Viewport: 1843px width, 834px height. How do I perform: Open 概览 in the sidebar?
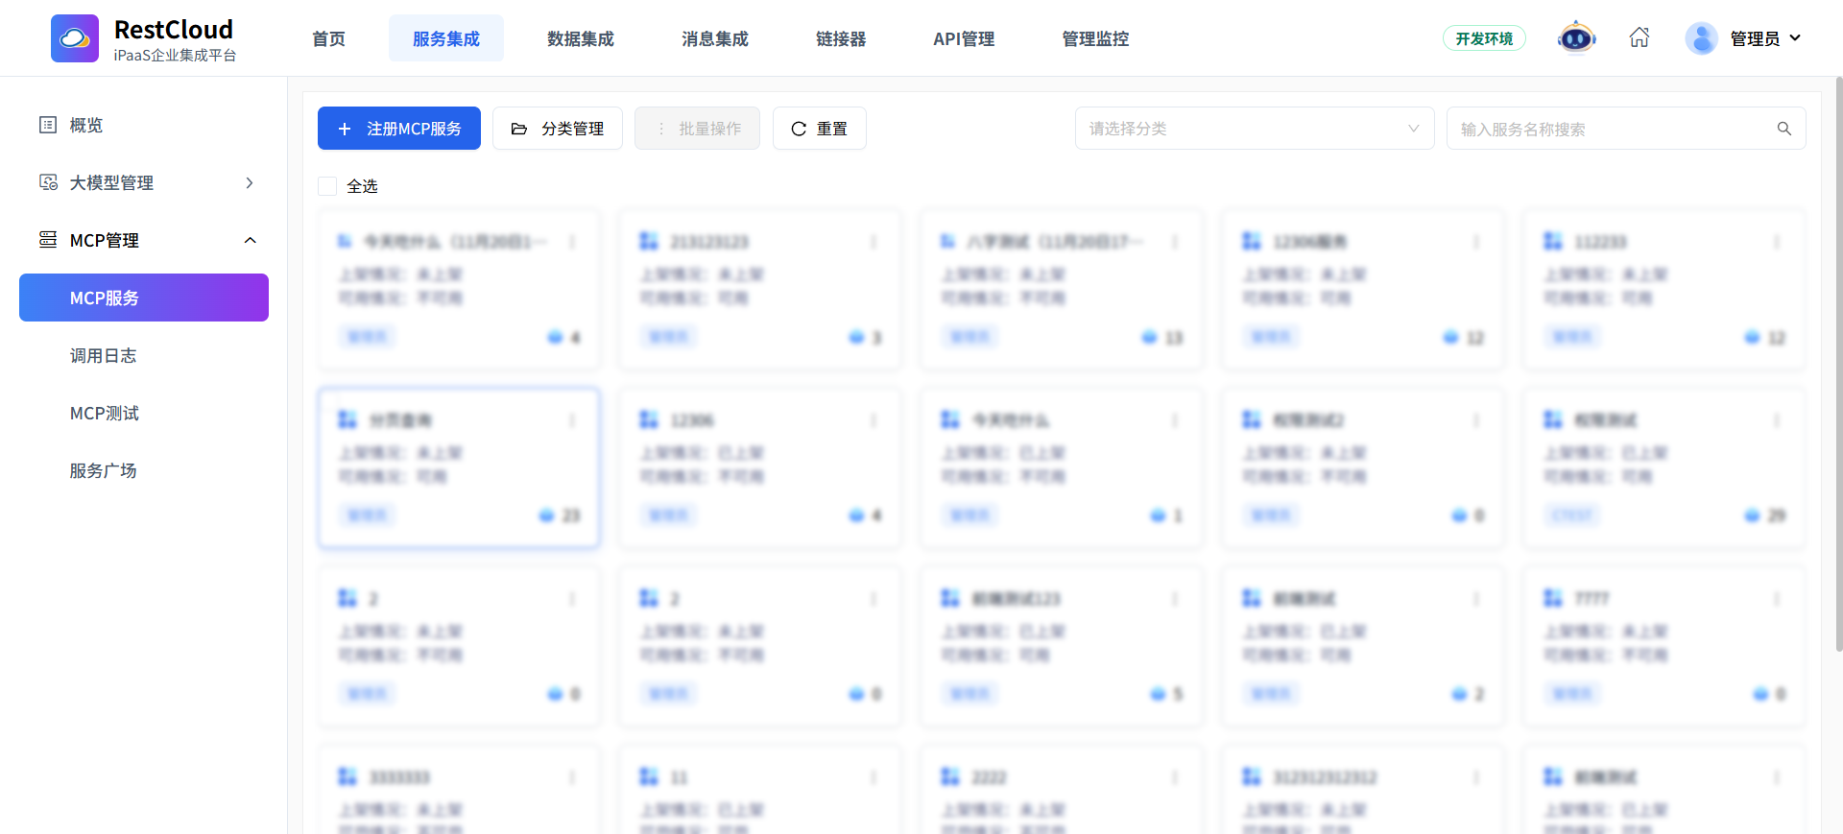(144, 125)
